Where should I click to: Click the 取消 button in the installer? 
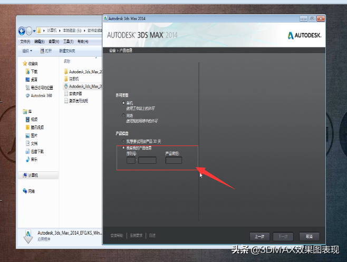click(309, 236)
